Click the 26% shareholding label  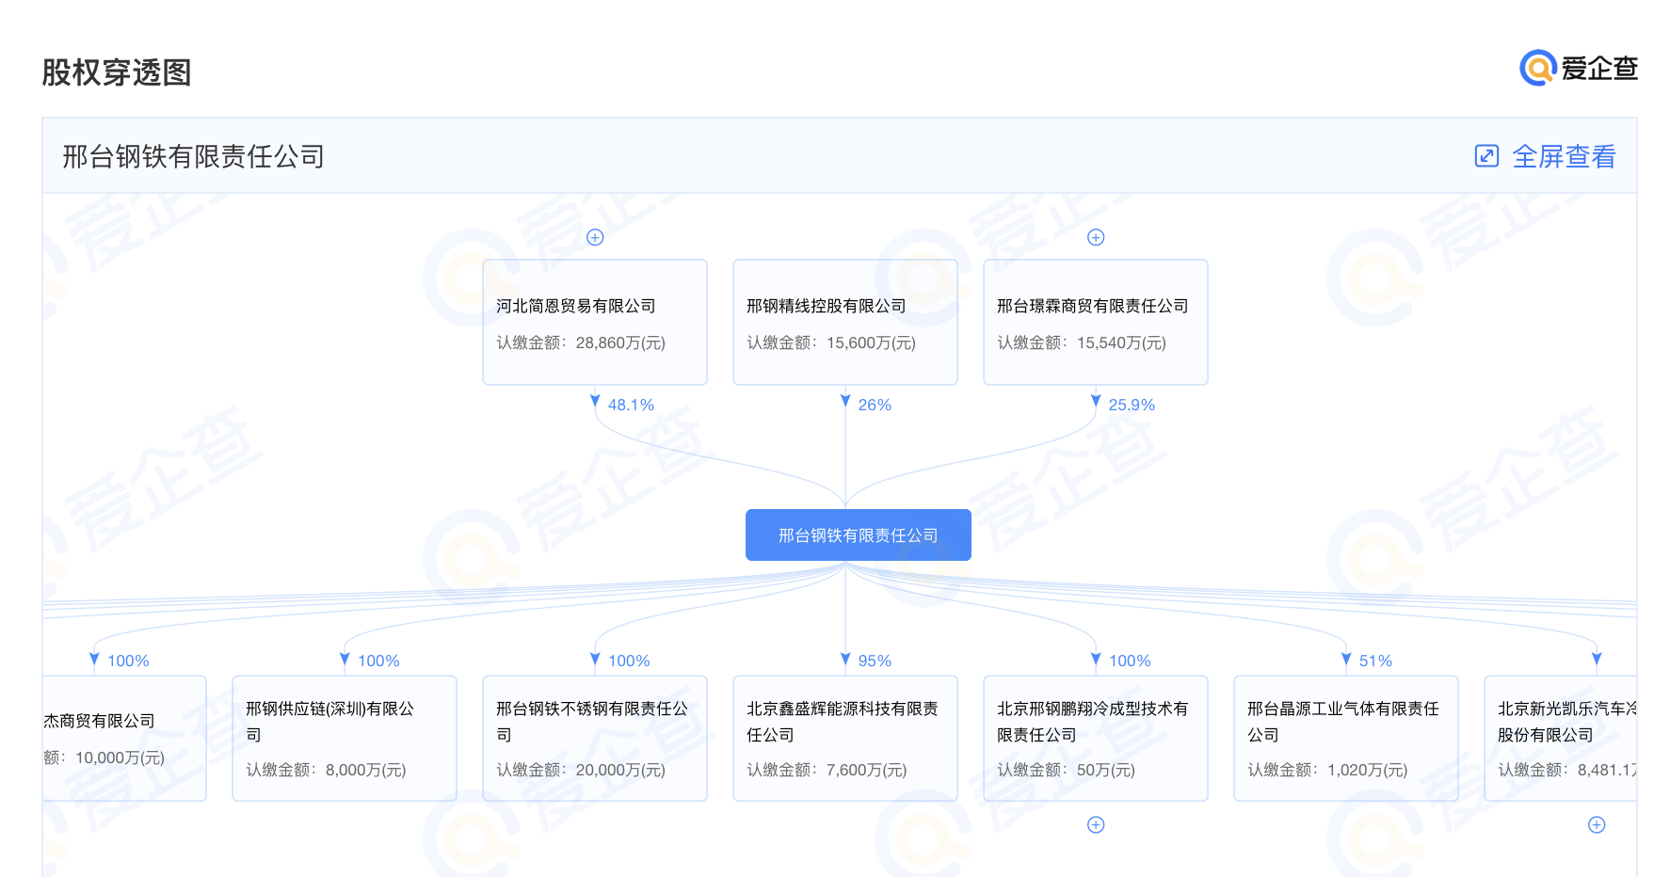click(x=875, y=405)
